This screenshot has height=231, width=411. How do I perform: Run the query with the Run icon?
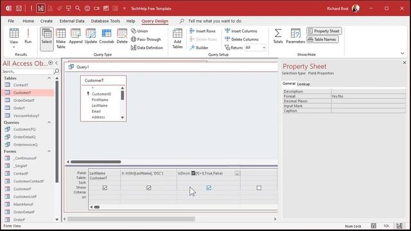[x=28, y=36]
